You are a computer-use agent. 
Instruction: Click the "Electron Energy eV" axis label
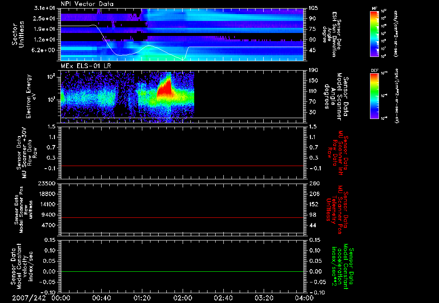pyautogui.click(x=32, y=96)
